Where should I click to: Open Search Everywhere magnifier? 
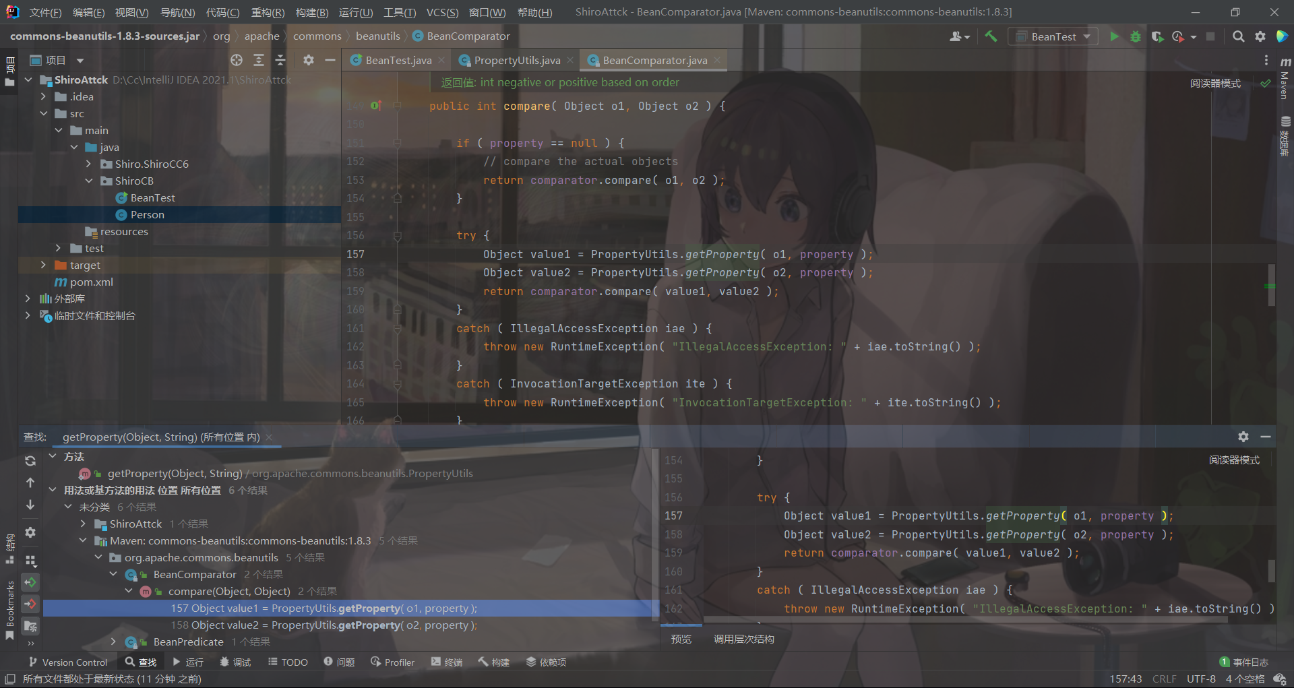(x=1238, y=36)
